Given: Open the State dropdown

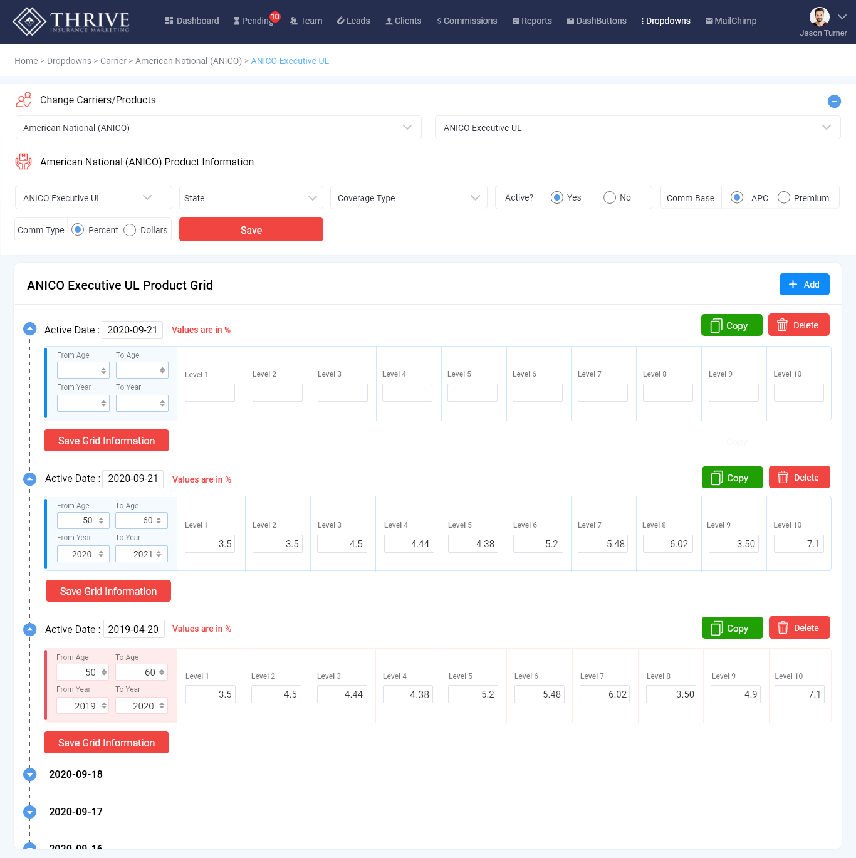Looking at the screenshot, I should tap(251, 197).
